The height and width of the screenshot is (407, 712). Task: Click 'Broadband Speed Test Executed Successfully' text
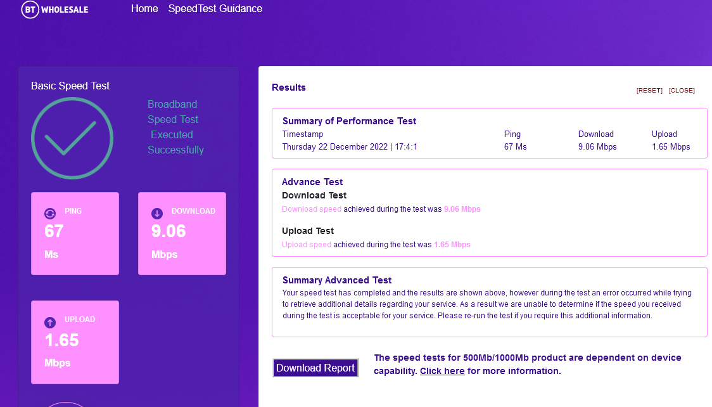tap(175, 127)
